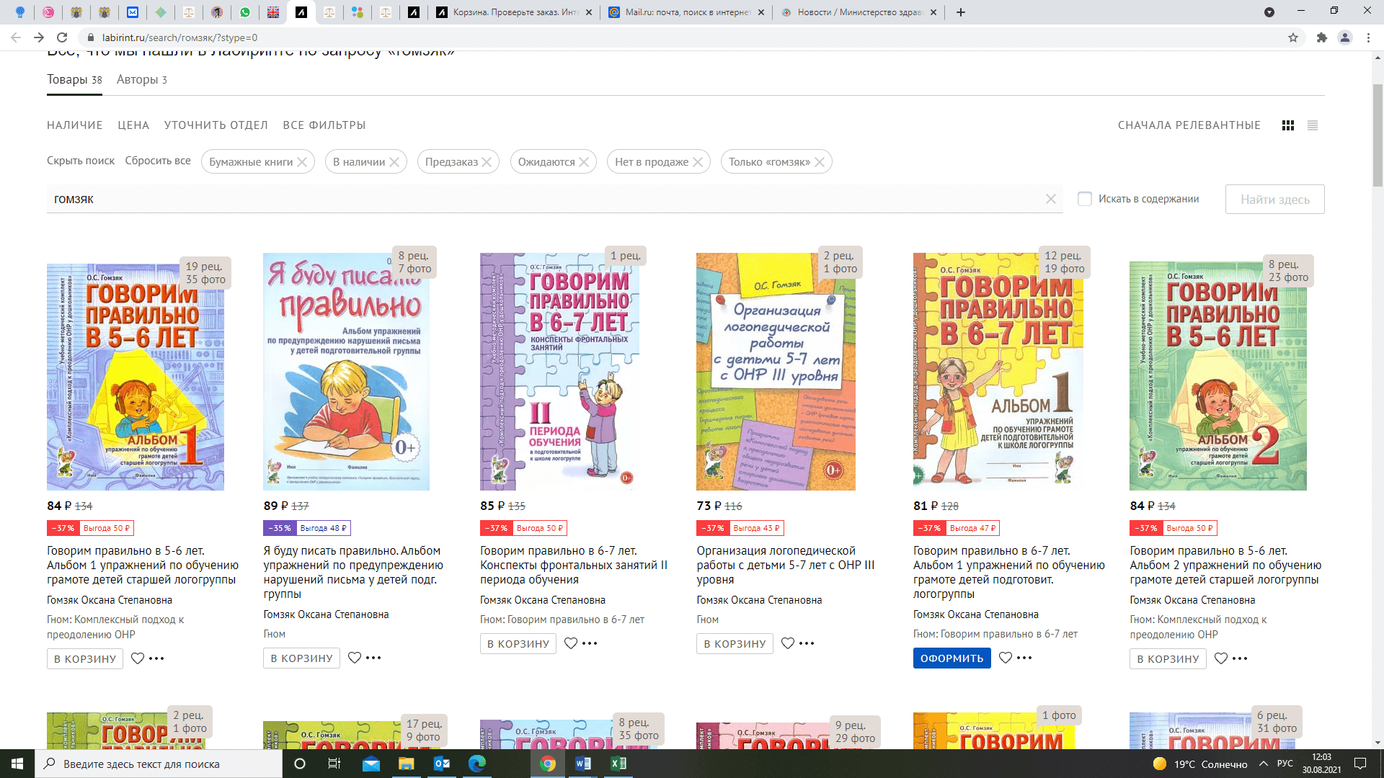Viewport: 1384px width, 778px height.
Task: Add "Организация логопедической работы" to cart
Action: coord(735,643)
